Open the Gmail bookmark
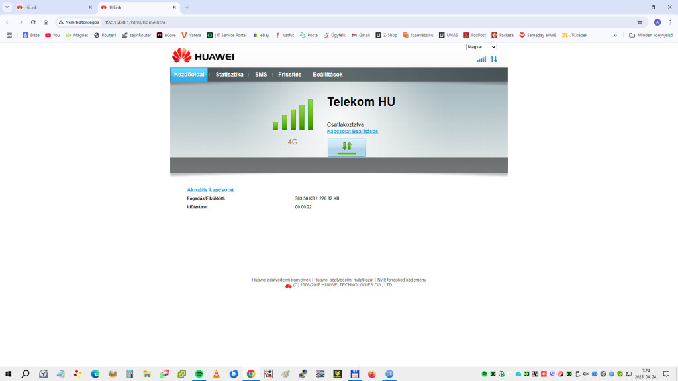Screen dimensions: 678x381 click(361, 36)
